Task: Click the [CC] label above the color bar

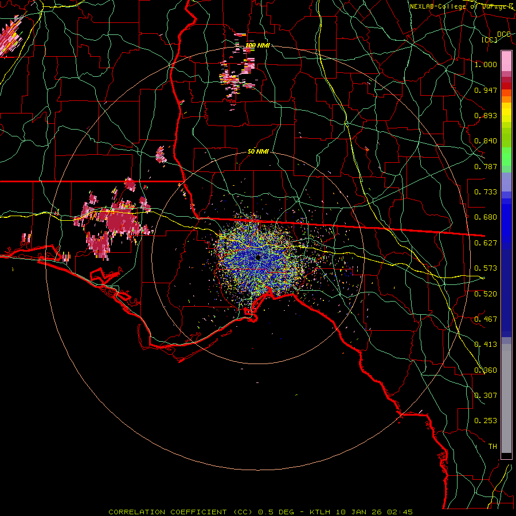Action: [490, 40]
